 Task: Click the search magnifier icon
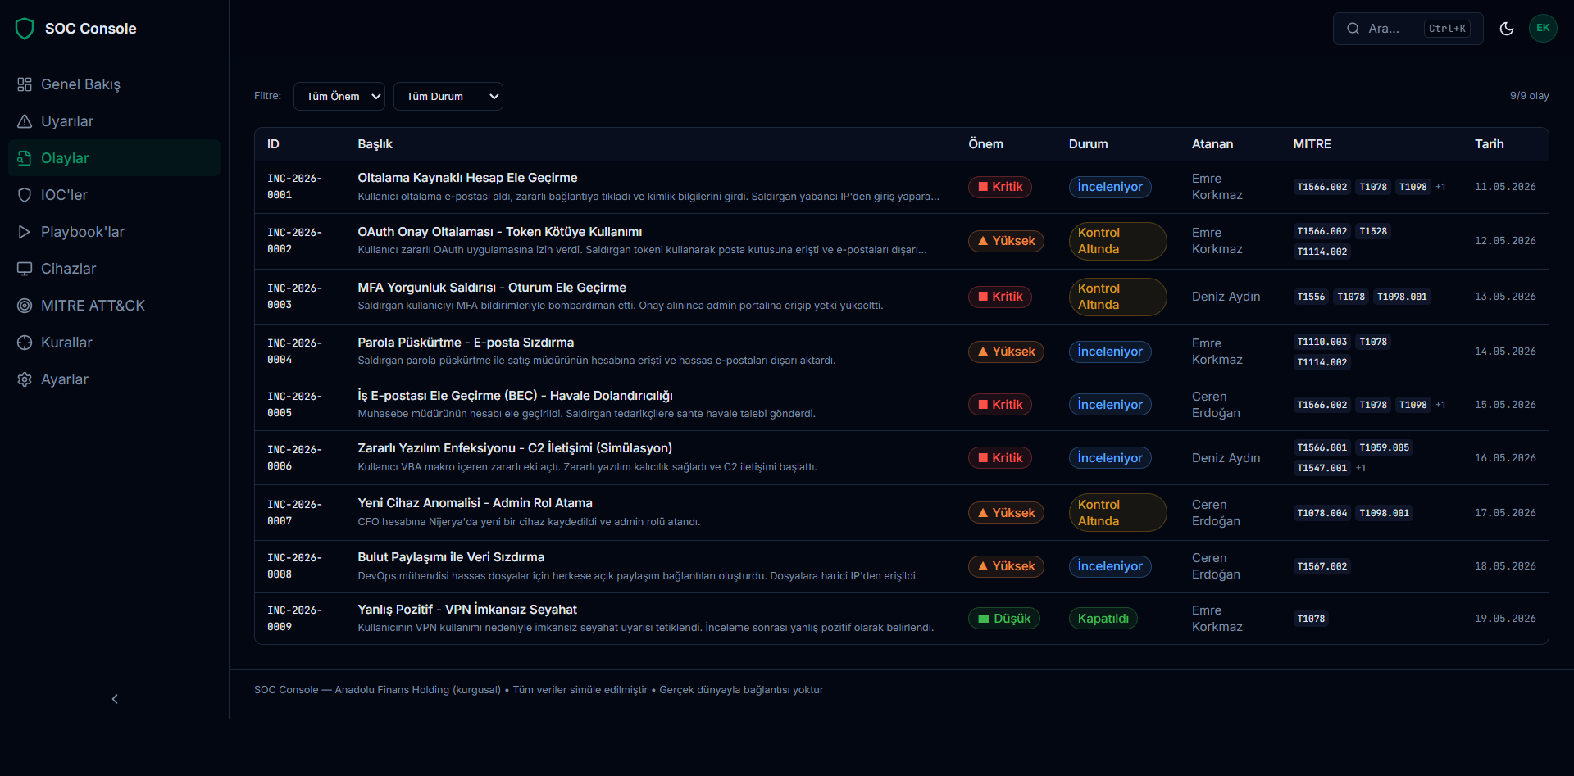pyautogui.click(x=1353, y=29)
